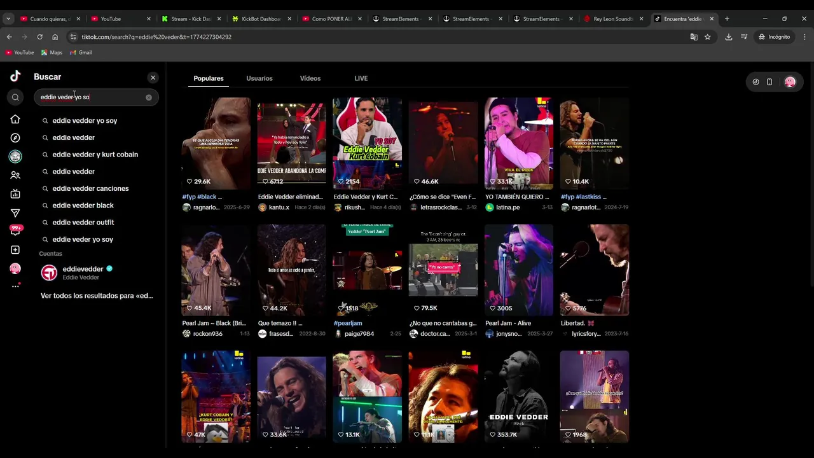Image resolution: width=814 pixels, height=458 pixels.
Task: Click the Incógnito button
Action: 774,37
